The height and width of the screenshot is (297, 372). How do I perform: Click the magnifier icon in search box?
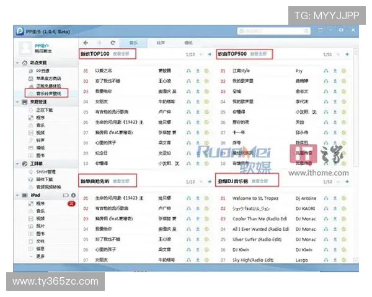pyautogui.click(x=306, y=31)
